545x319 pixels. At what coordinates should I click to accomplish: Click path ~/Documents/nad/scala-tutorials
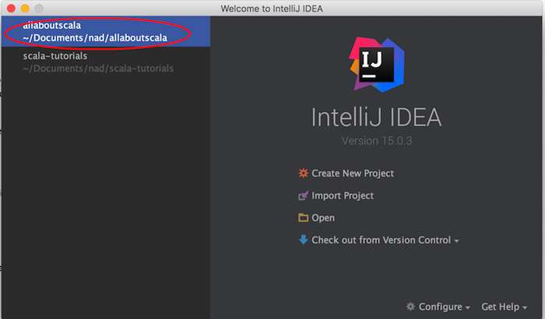pos(98,68)
